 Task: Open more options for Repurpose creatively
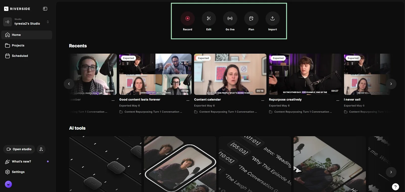[338, 101]
